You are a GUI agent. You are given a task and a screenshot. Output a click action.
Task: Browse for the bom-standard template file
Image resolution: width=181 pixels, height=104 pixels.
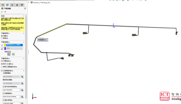[x=22, y=90]
